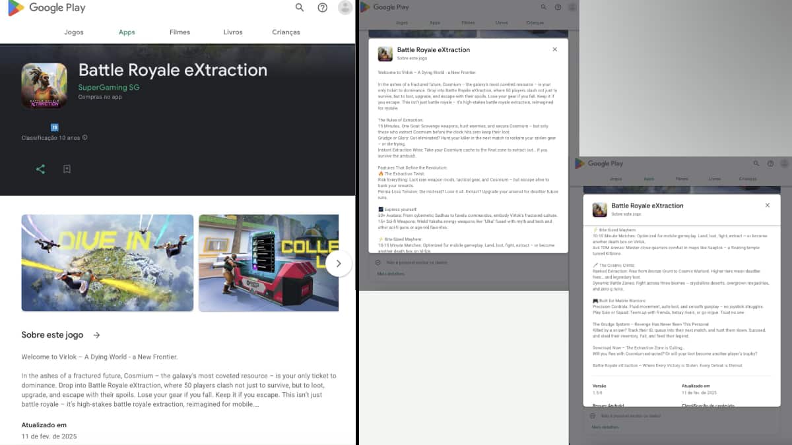Click the search magnifier icon in the main page header
Screen dimensions: 792x445
point(300,8)
